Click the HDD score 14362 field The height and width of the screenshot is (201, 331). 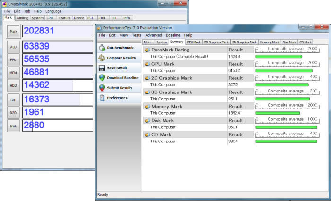click(58, 85)
